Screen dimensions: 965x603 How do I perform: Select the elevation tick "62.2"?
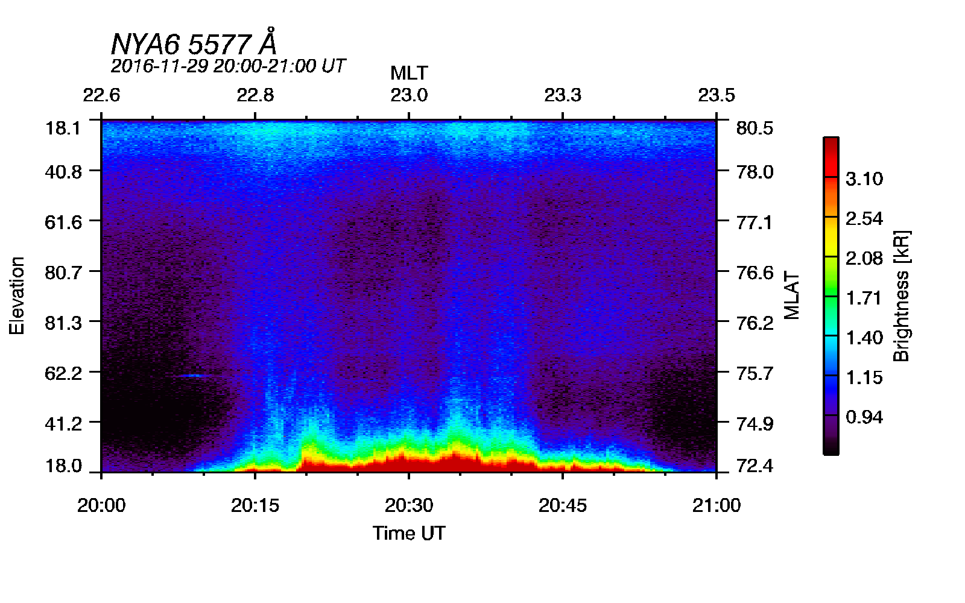tap(63, 373)
